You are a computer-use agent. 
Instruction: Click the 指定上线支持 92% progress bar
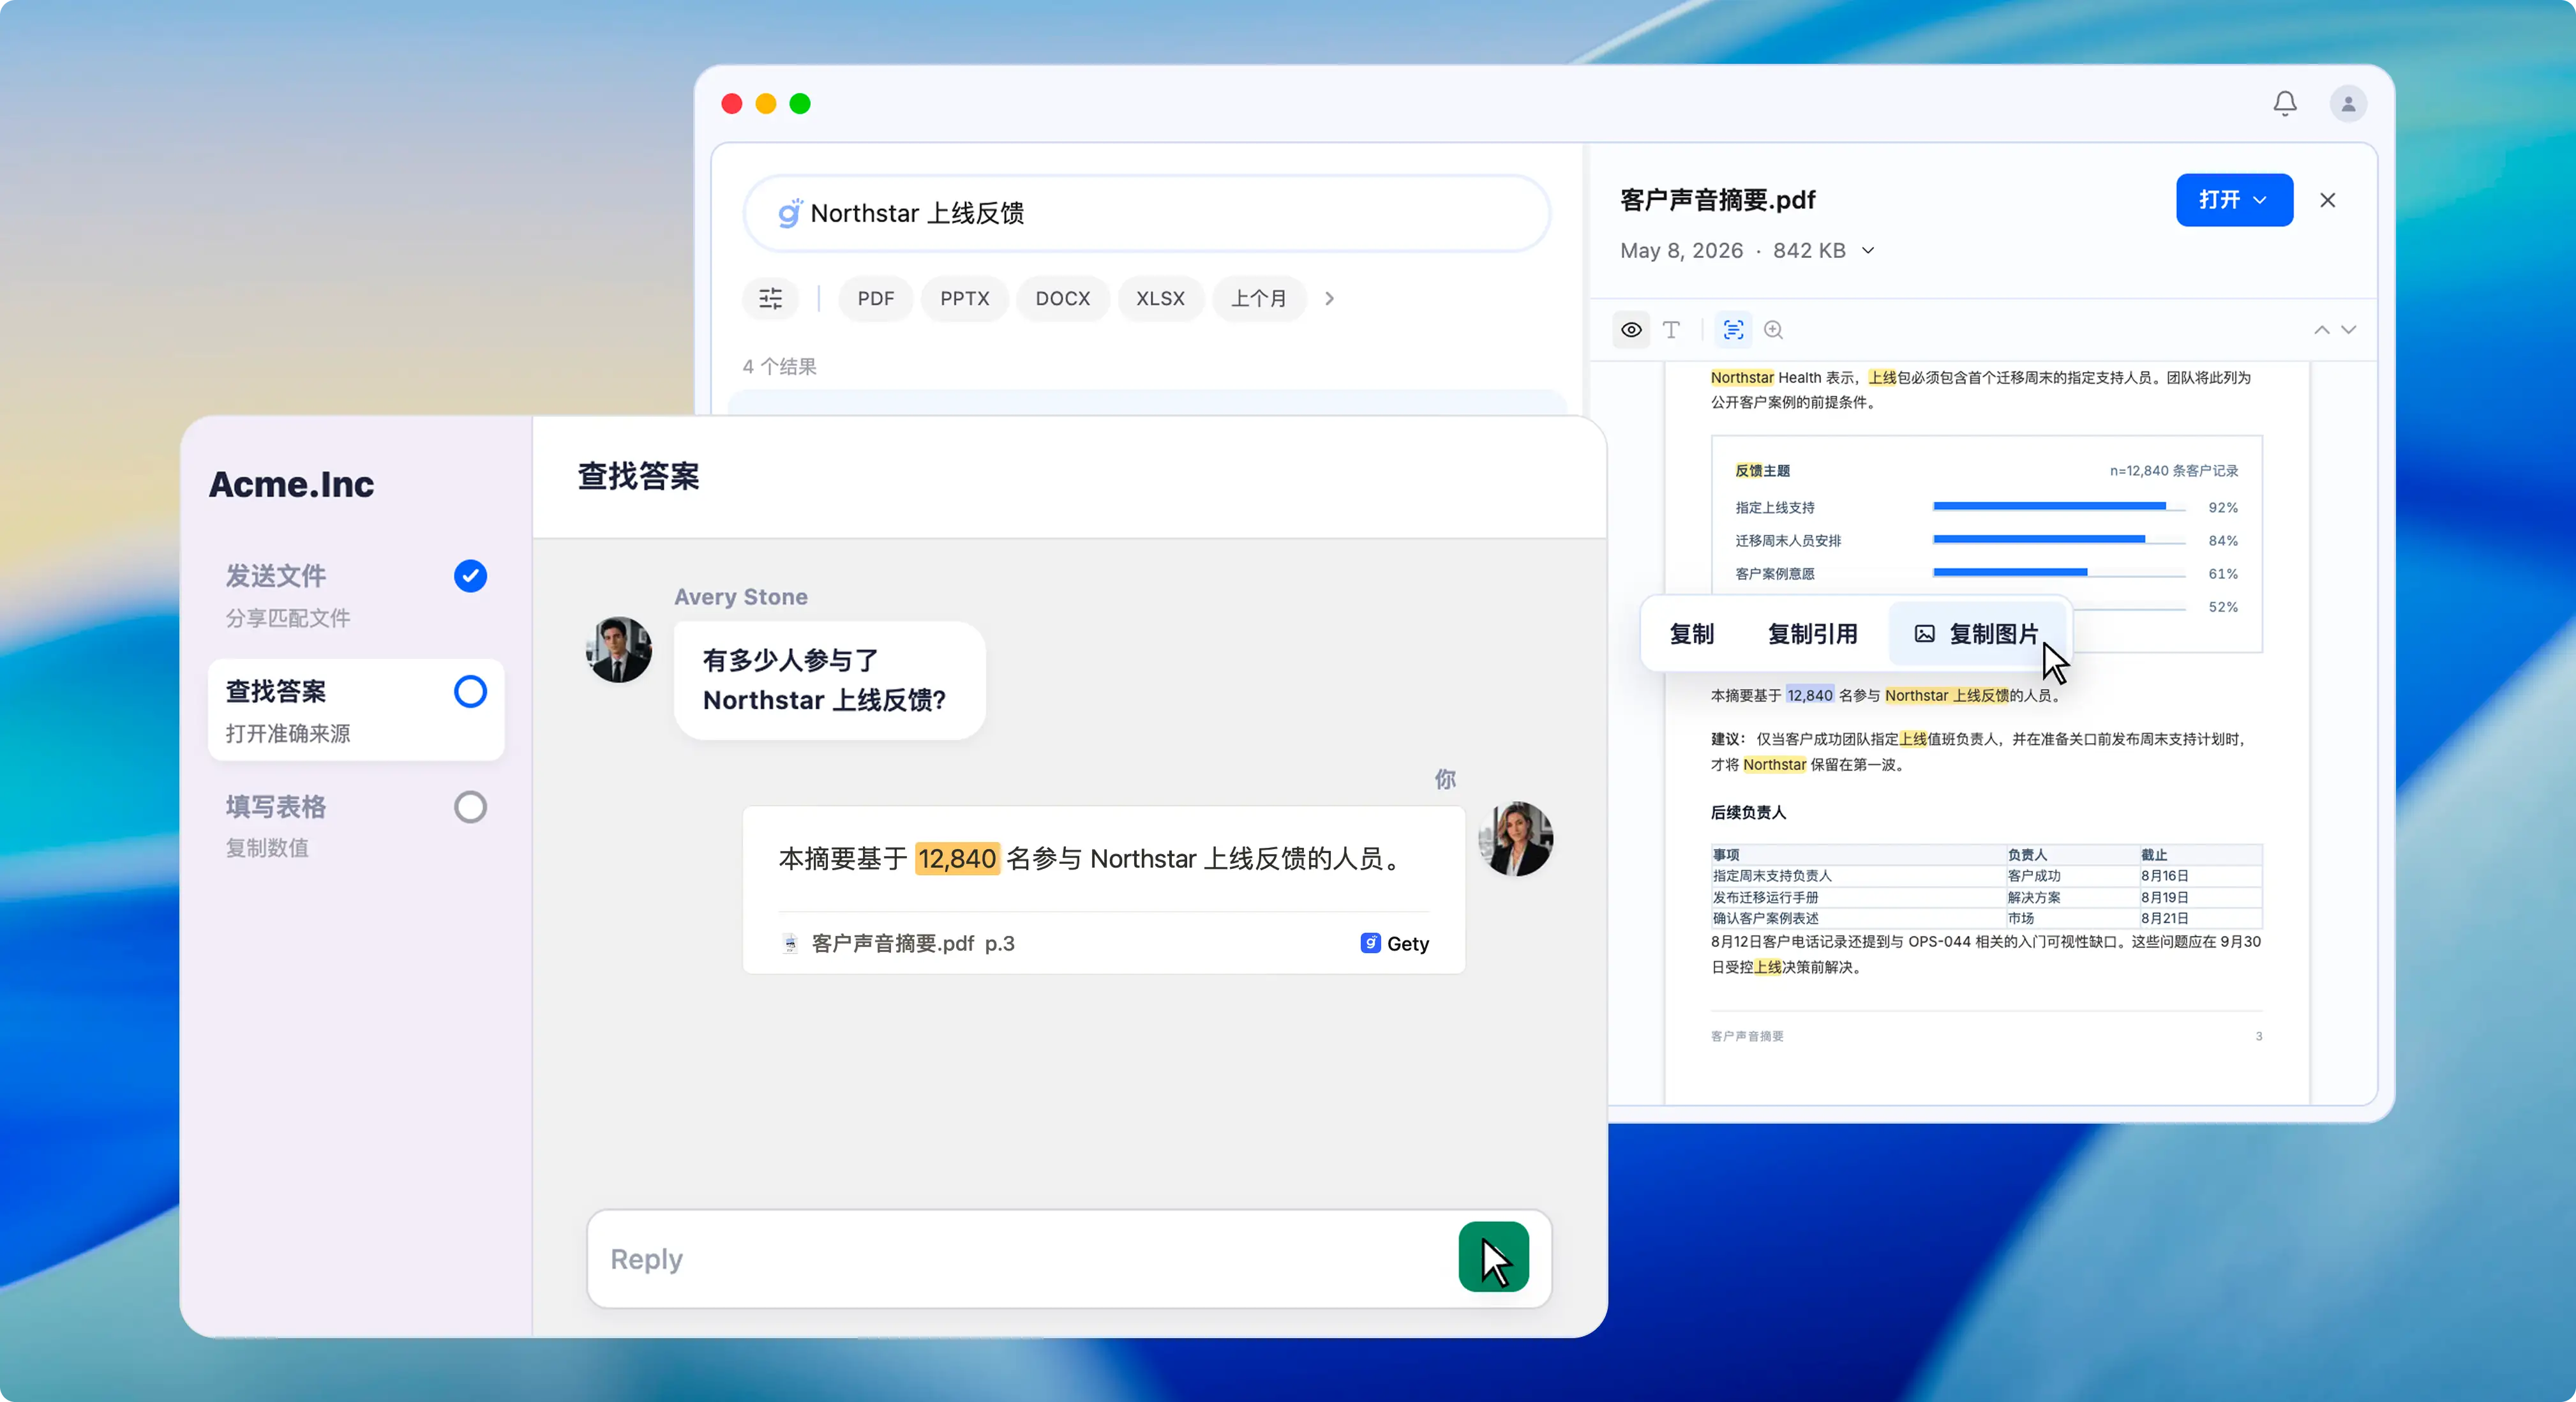tap(2058, 507)
